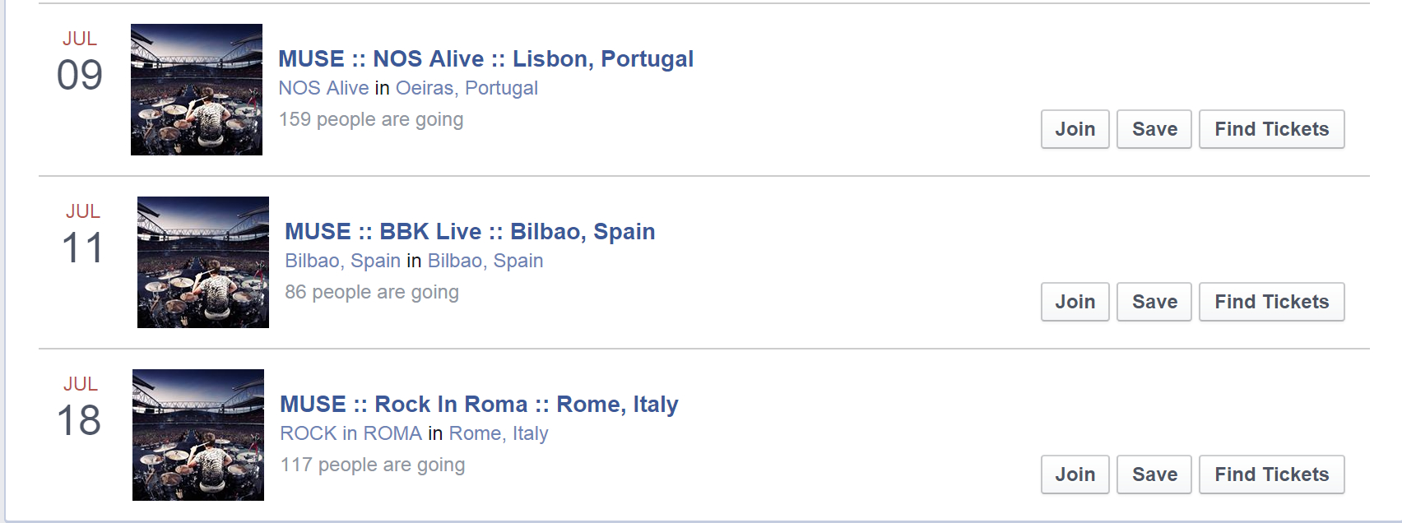
Task: Find Tickets for Rock In Roma
Action: 1271,474
